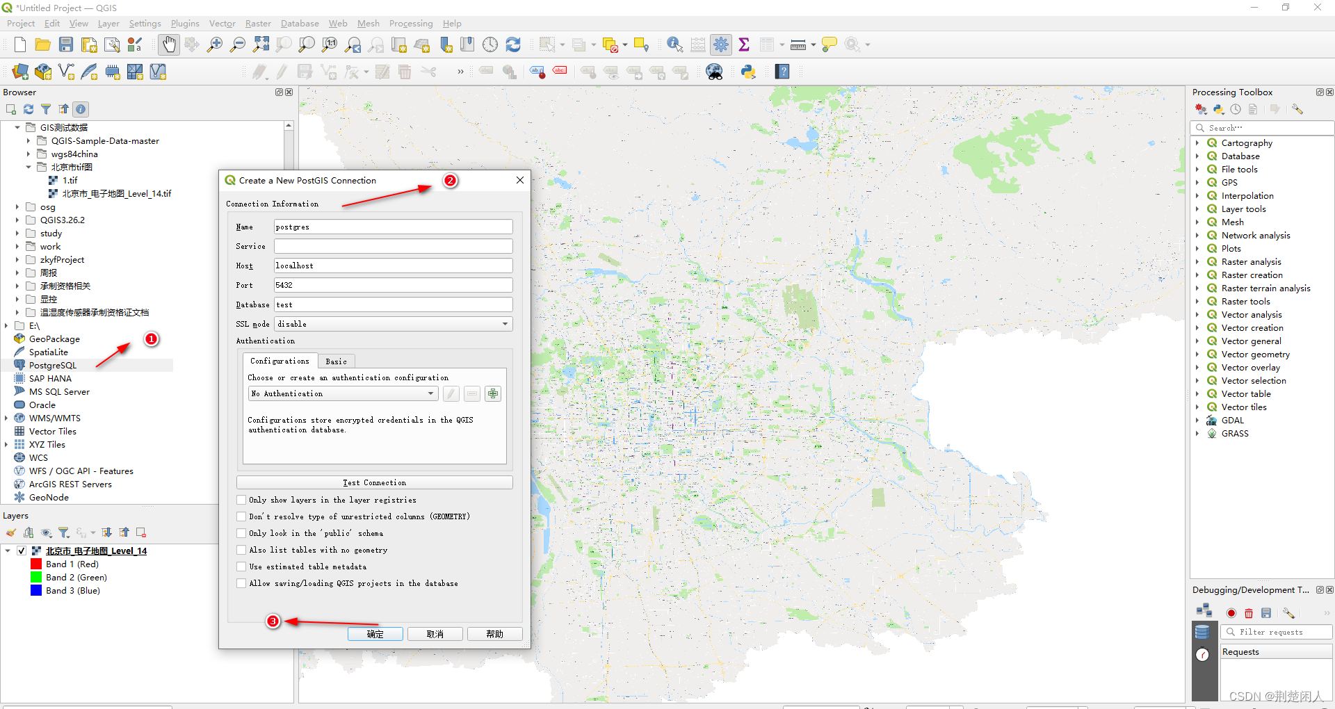This screenshot has height=709, width=1335.
Task: Open the Statistical Summary sigma icon
Action: [744, 45]
